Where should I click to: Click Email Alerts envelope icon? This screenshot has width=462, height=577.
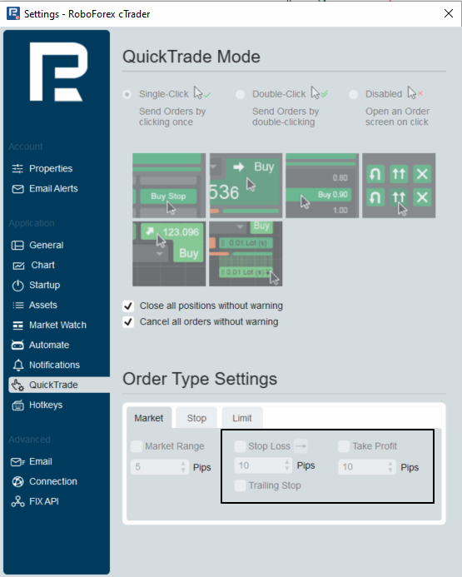coord(17,189)
